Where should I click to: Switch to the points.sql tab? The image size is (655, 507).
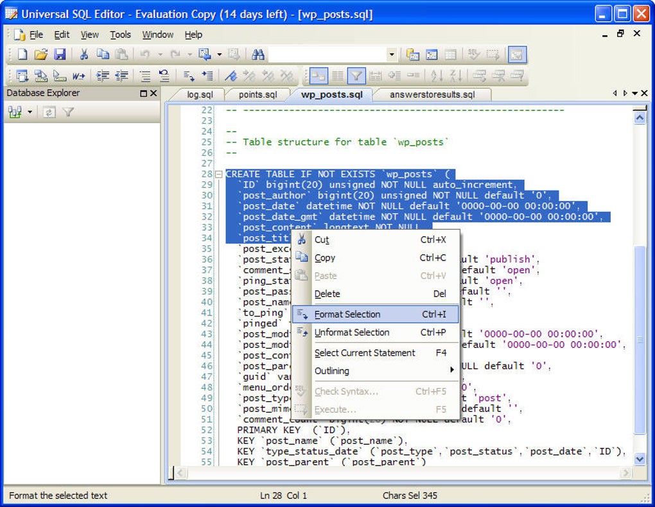(x=258, y=94)
